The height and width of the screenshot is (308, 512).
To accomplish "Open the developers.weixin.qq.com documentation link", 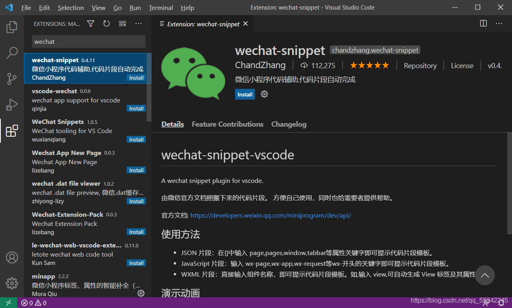I will point(271,215).
